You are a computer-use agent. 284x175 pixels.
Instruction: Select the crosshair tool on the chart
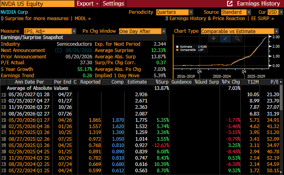coord(213,39)
